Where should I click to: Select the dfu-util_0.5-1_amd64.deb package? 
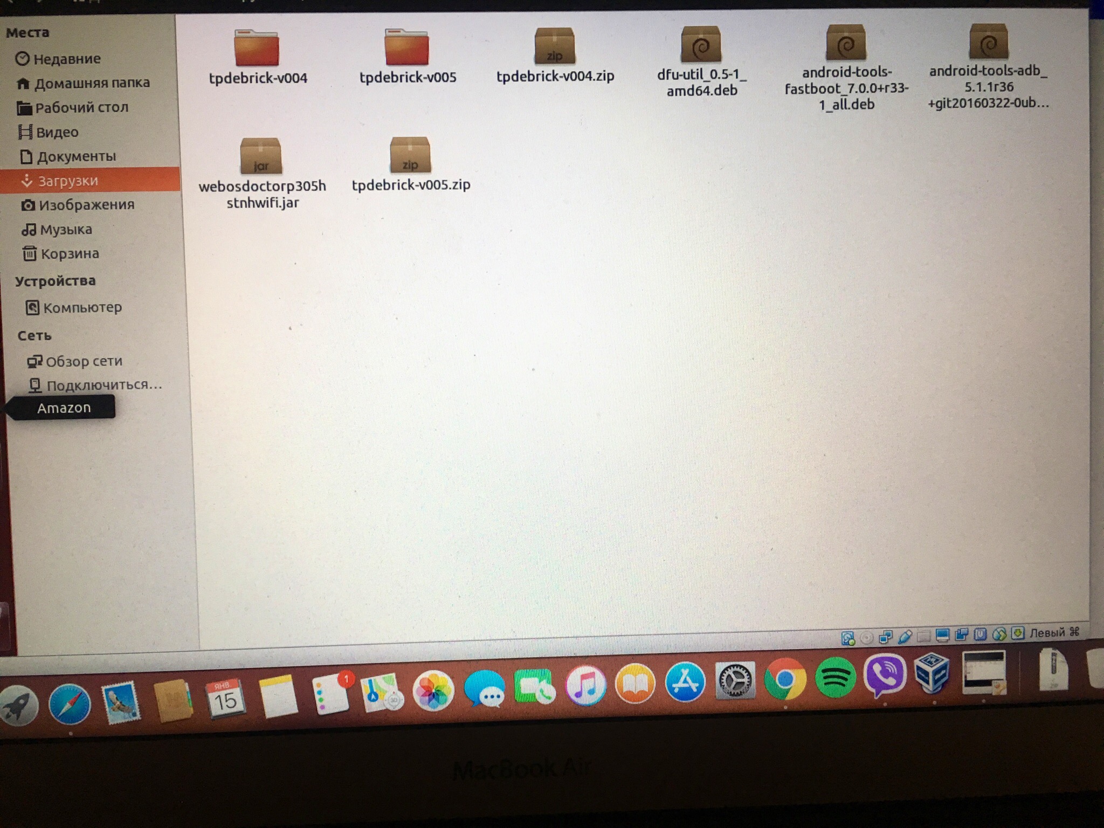pyautogui.click(x=701, y=46)
